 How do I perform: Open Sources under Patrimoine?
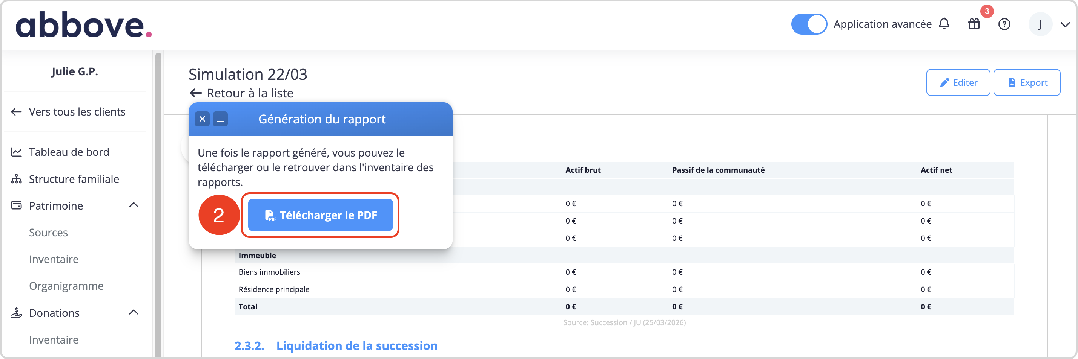[x=48, y=233]
